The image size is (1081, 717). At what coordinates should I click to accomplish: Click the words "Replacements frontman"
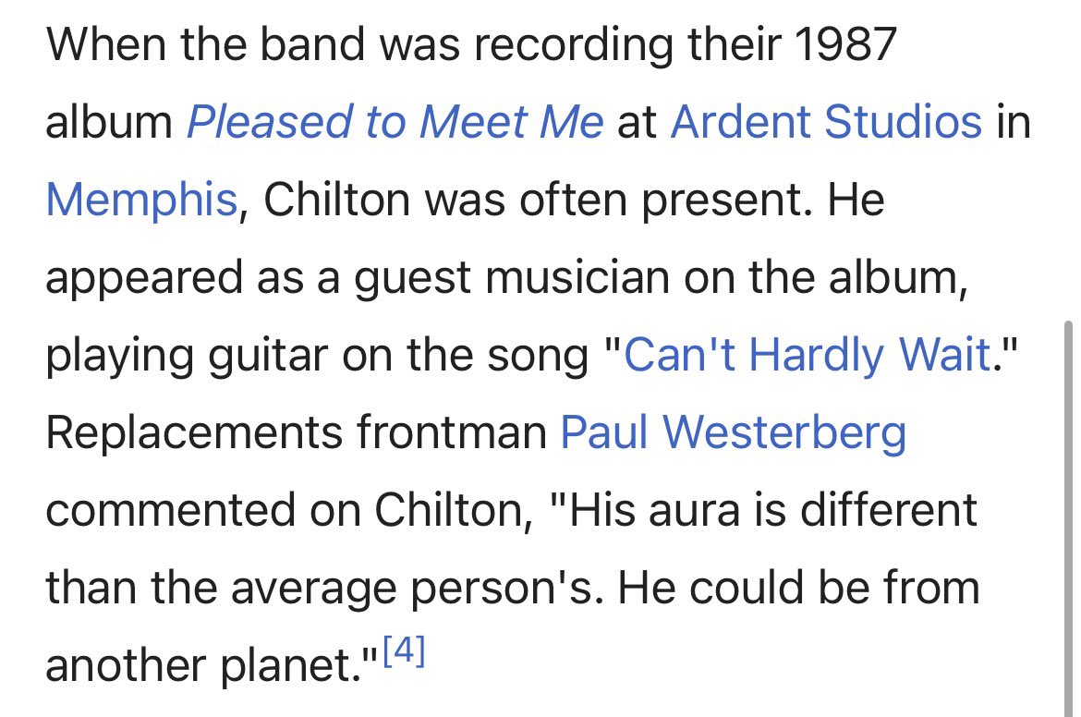coord(297,433)
